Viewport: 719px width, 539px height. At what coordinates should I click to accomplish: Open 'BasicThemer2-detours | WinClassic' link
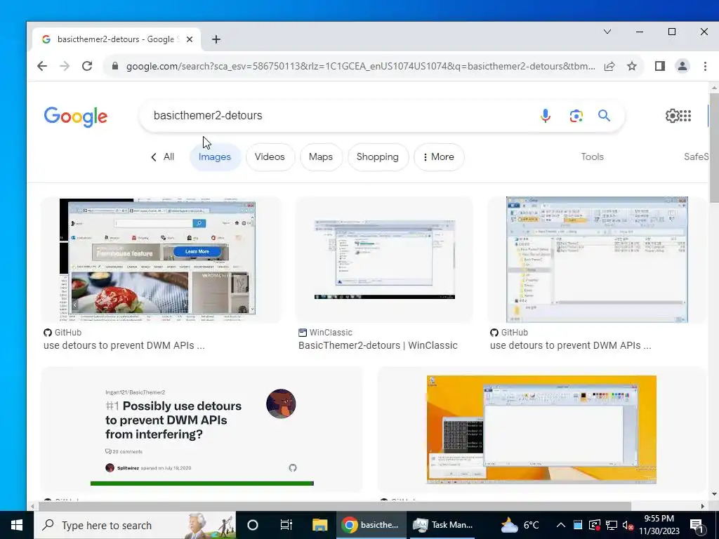pos(378,345)
